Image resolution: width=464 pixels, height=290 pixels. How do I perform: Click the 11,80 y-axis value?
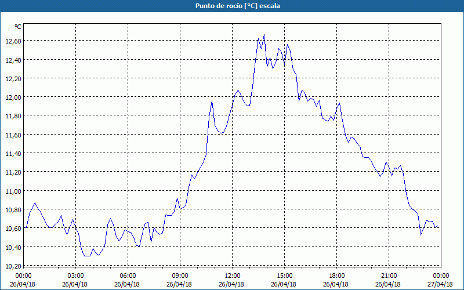click(x=13, y=116)
